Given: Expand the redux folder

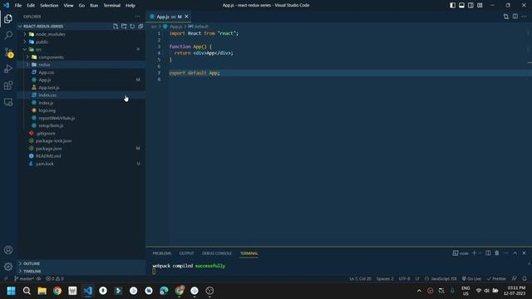Looking at the screenshot, I should (27, 65).
